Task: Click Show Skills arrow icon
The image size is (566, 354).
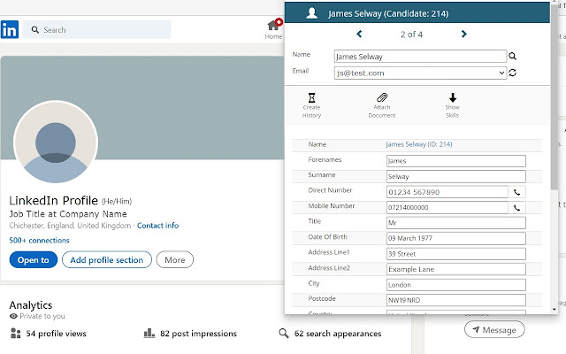Action: [453, 97]
